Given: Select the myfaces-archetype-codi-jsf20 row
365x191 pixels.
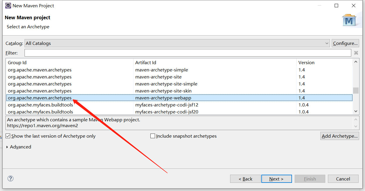Looking at the screenshot, I should click(179, 112).
